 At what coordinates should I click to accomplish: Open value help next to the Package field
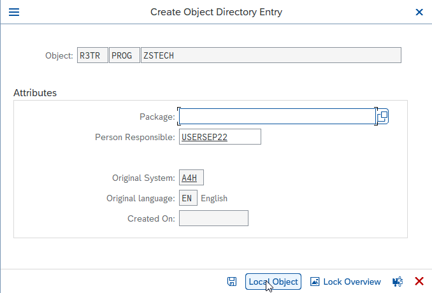(383, 116)
